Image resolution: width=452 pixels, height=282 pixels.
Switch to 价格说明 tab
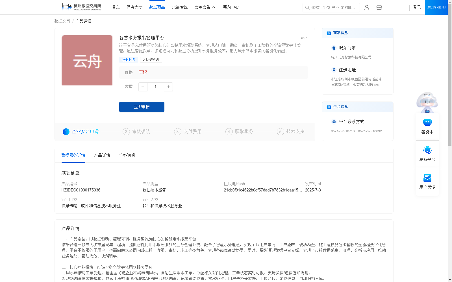(x=127, y=155)
